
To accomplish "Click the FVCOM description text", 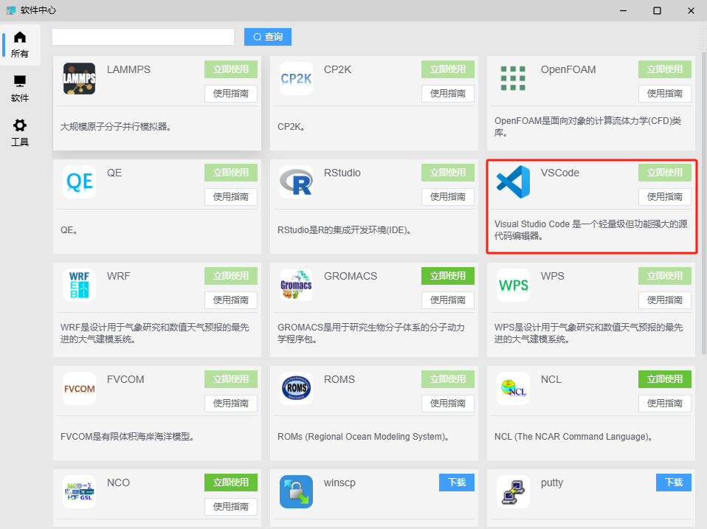I will 127,437.
